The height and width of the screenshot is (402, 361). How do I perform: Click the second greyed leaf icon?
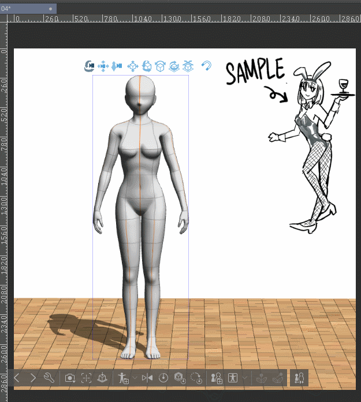coord(278,378)
